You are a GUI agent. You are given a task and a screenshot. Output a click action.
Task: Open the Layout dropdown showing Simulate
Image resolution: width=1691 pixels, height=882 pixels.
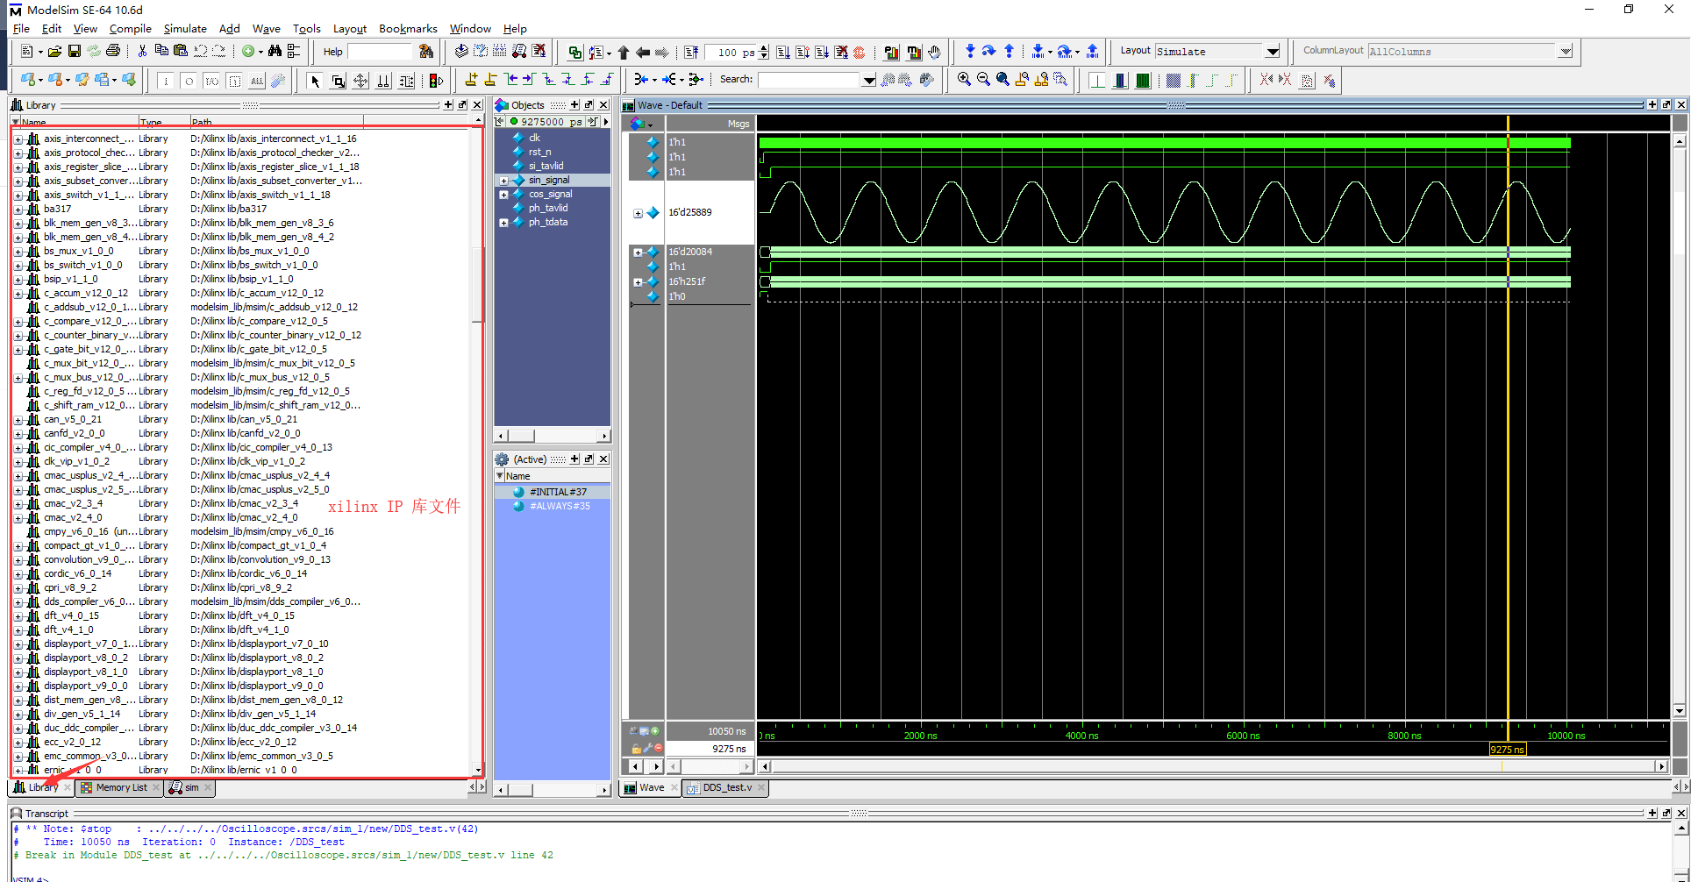point(1273,51)
